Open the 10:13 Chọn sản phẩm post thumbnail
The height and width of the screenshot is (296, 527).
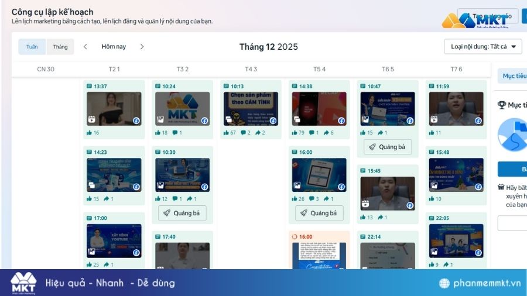pyautogui.click(x=251, y=109)
